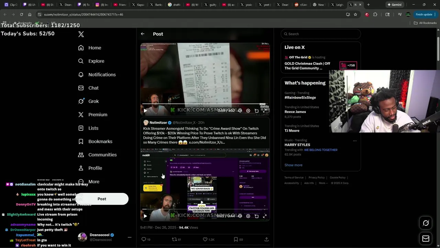440x248 pixels.
Task: Click the Nolimitzor display name
Action: pos(158,123)
